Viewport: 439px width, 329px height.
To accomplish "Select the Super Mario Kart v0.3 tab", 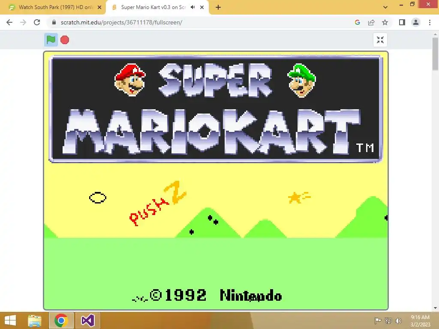I will (153, 7).
